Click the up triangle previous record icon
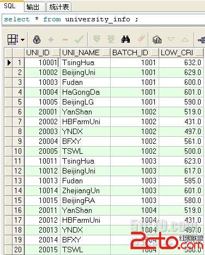205x255 pixels. click(x=185, y=39)
